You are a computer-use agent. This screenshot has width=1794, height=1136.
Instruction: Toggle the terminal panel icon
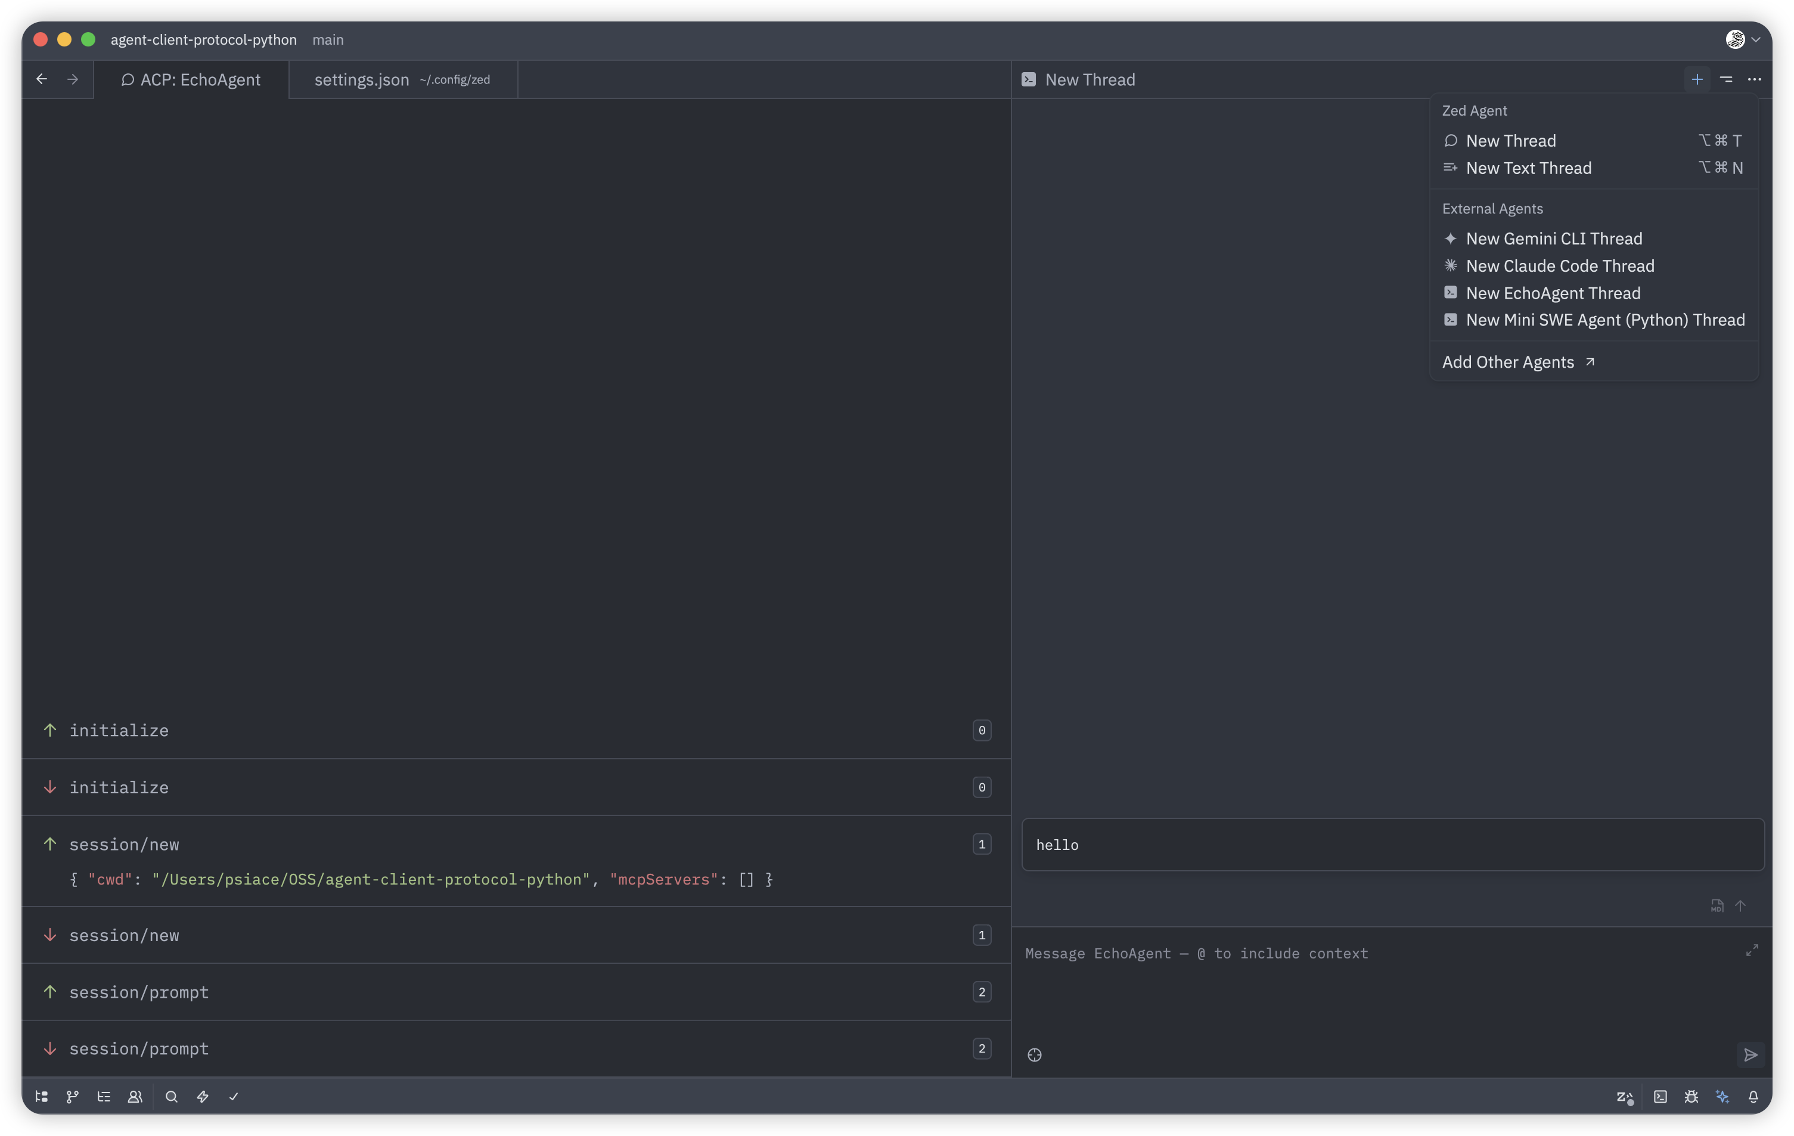[1660, 1097]
